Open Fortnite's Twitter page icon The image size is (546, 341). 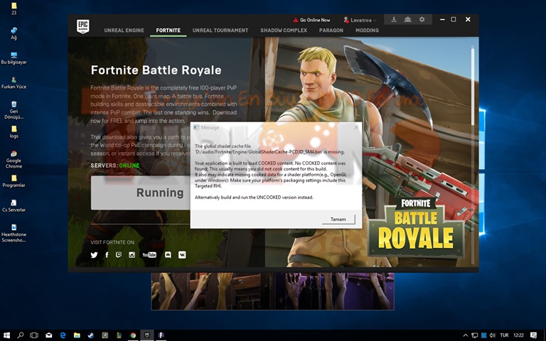click(94, 255)
